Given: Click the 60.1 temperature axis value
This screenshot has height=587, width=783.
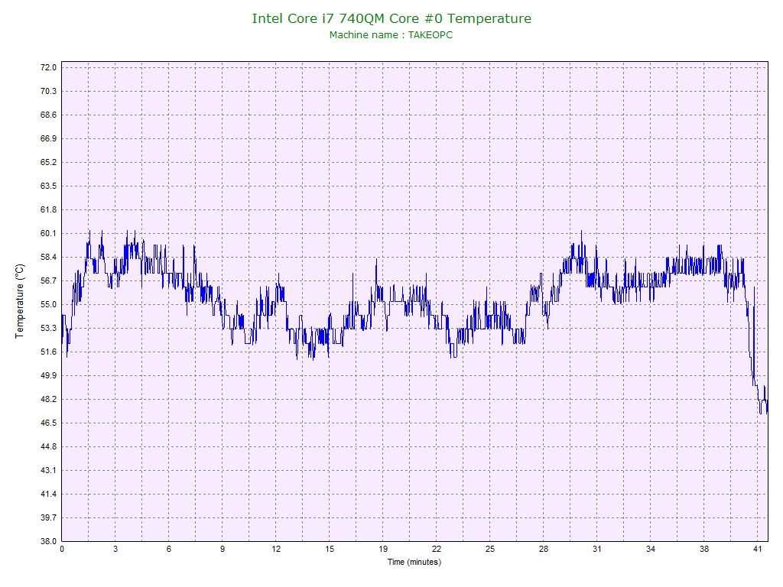Looking at the screenshot, I should (x=48, y=233).
